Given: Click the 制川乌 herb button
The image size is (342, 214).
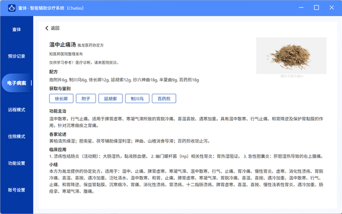Looking at the screenshot, I should click(x=137, y=99).
